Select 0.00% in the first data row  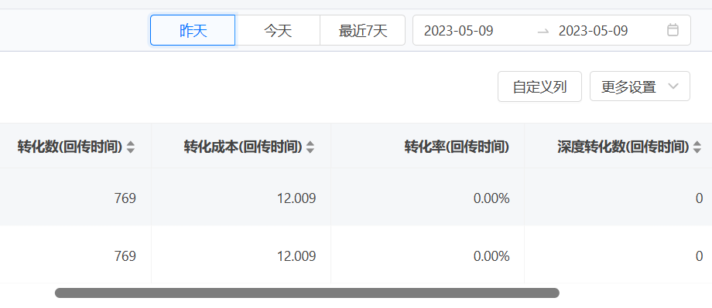pyautogui.click(x=491, y=198)
